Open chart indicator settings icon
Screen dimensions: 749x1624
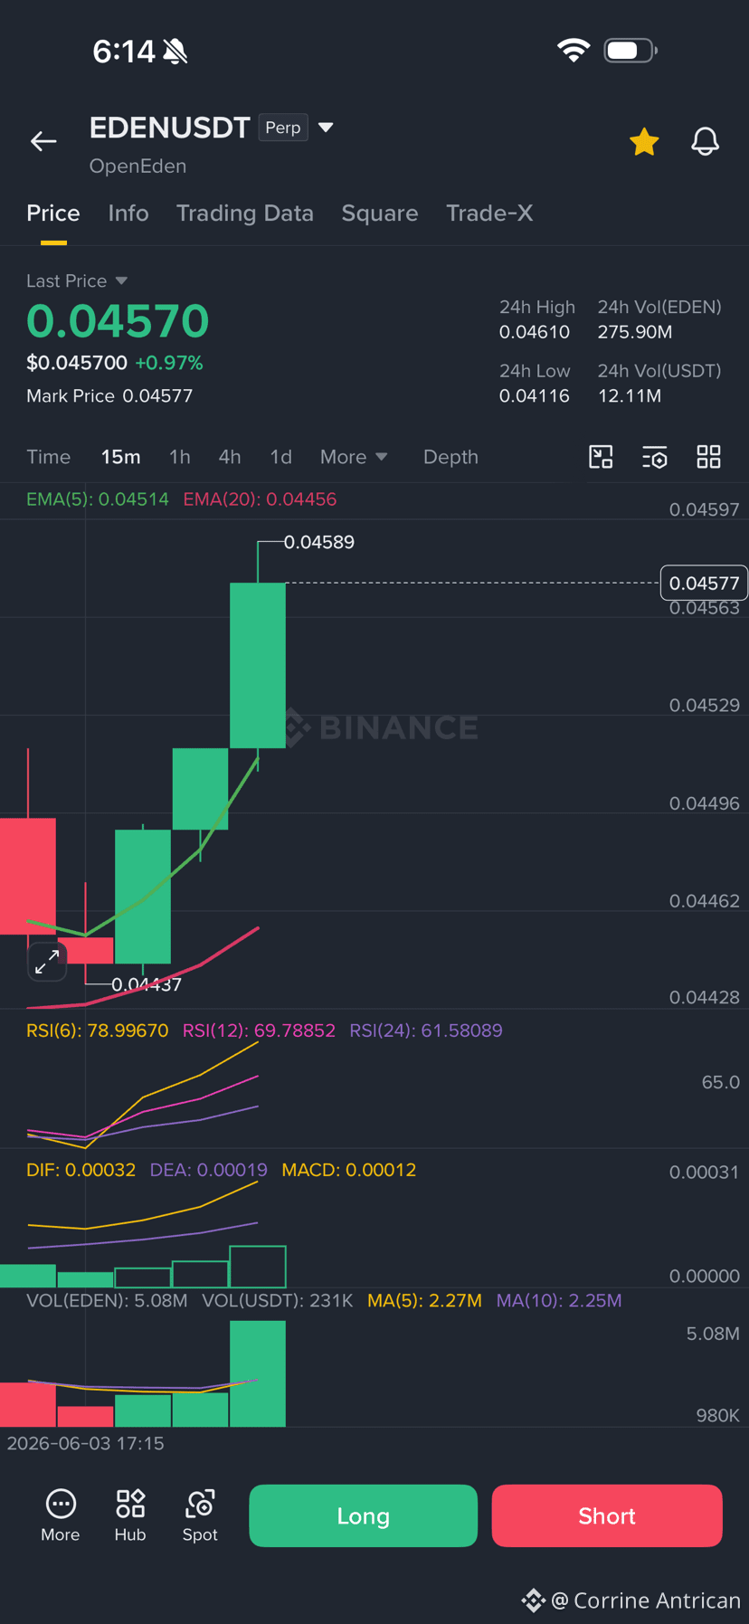click(x=655, y=457)
